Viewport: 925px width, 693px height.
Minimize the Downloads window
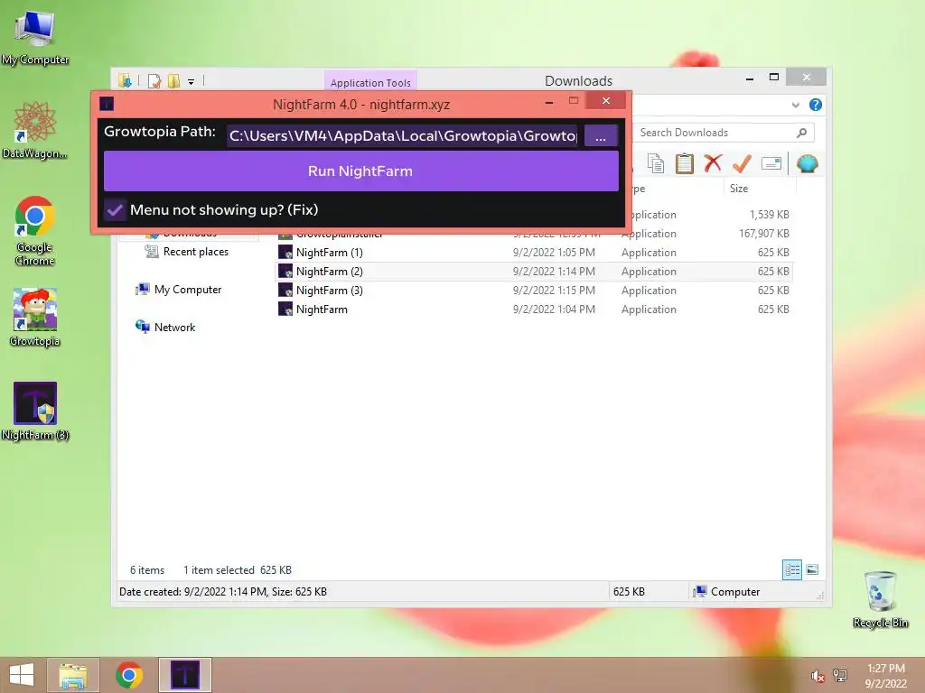coord(750,78)
